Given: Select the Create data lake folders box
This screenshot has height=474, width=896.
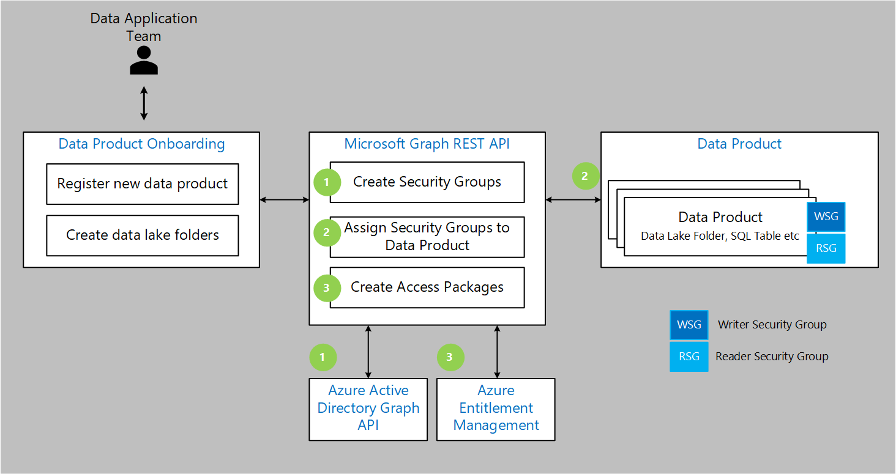Looking at the screenshot, I should tap(143, 235).
